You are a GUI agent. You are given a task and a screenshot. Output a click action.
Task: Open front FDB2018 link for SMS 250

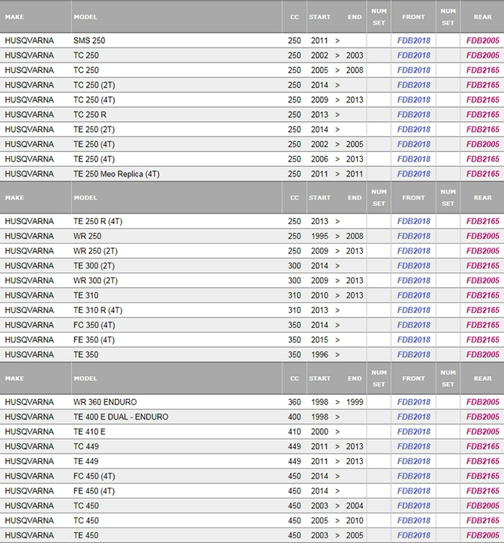click(x=414, y=41)
